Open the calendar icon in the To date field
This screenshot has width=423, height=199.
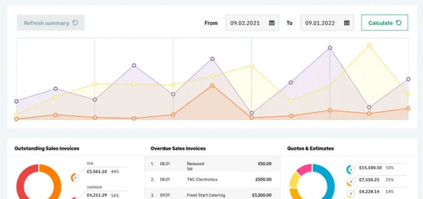tap(347, 23)
